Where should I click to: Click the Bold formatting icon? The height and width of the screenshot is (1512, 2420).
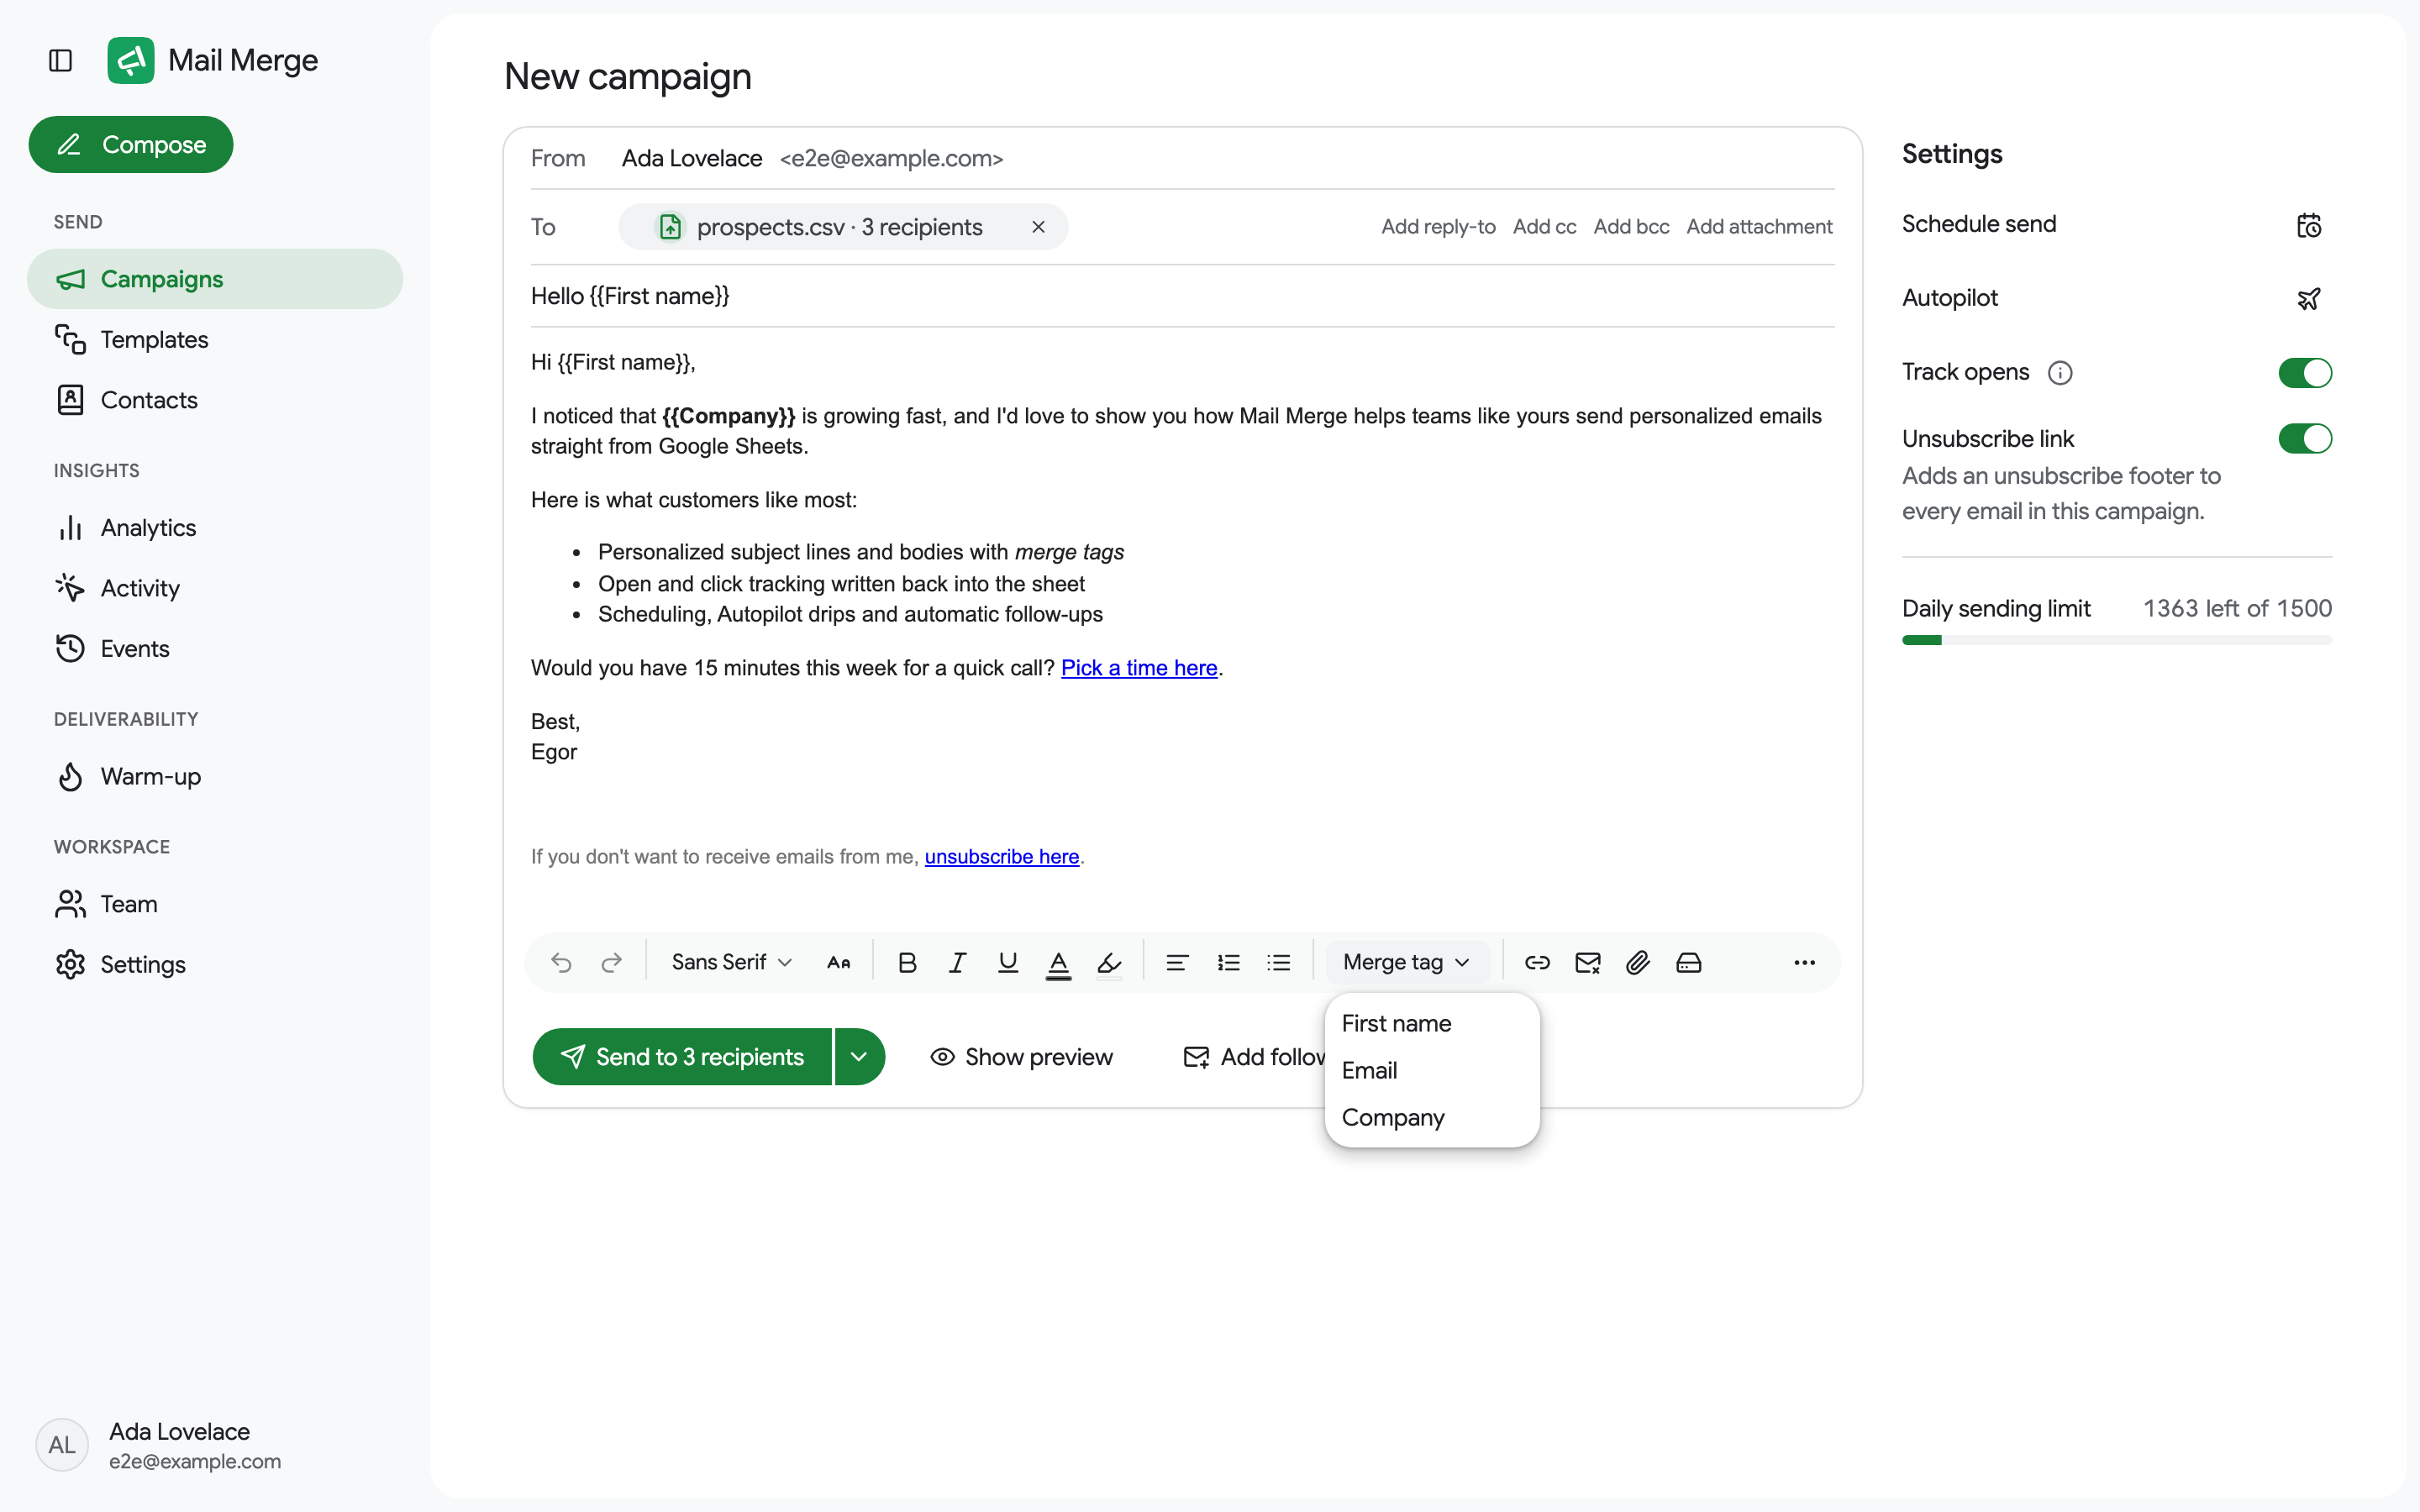[907, 962]
